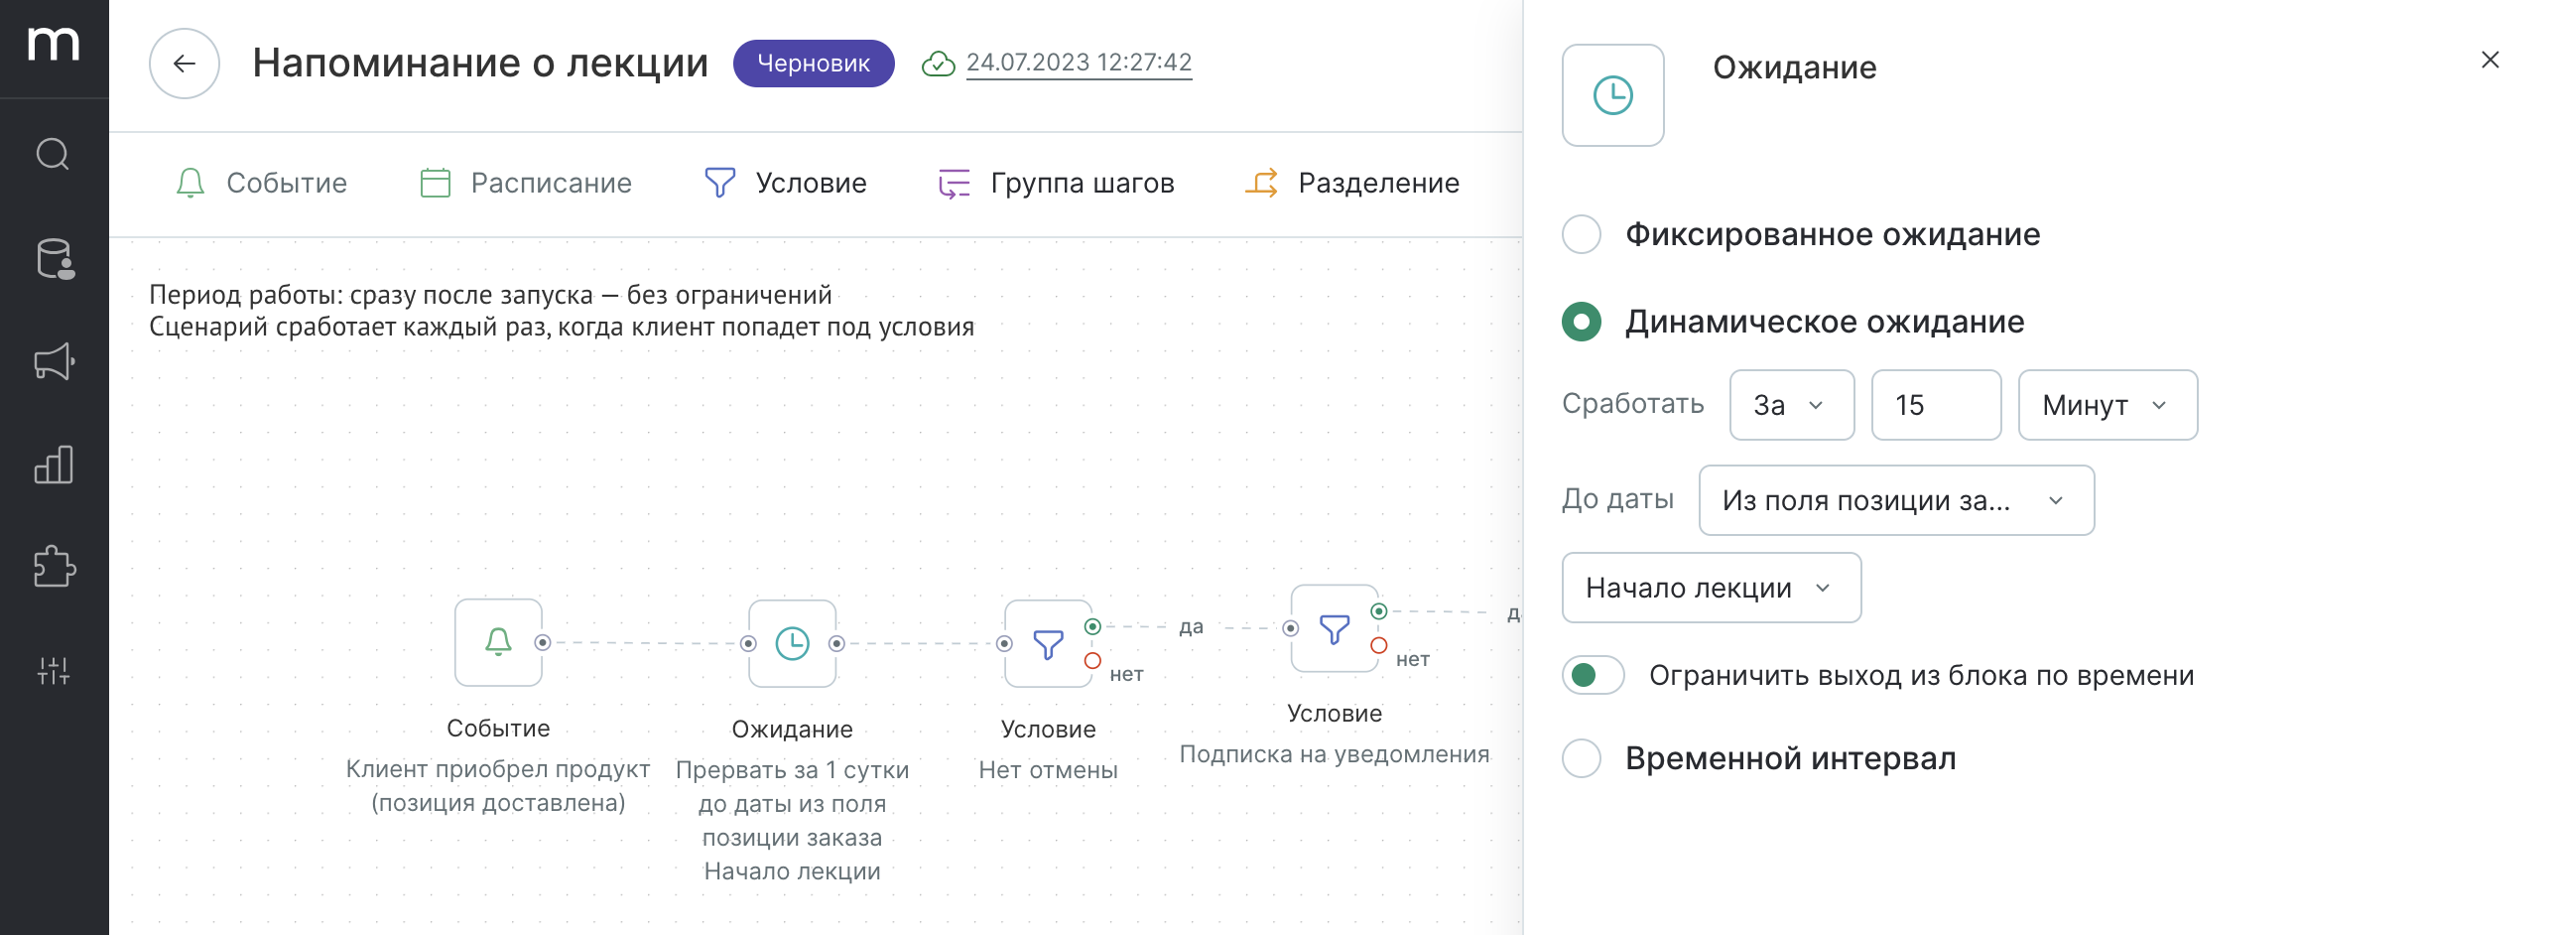Select the Условие block type
This screenshot has width=2554, height=935.
pos(785,183)
